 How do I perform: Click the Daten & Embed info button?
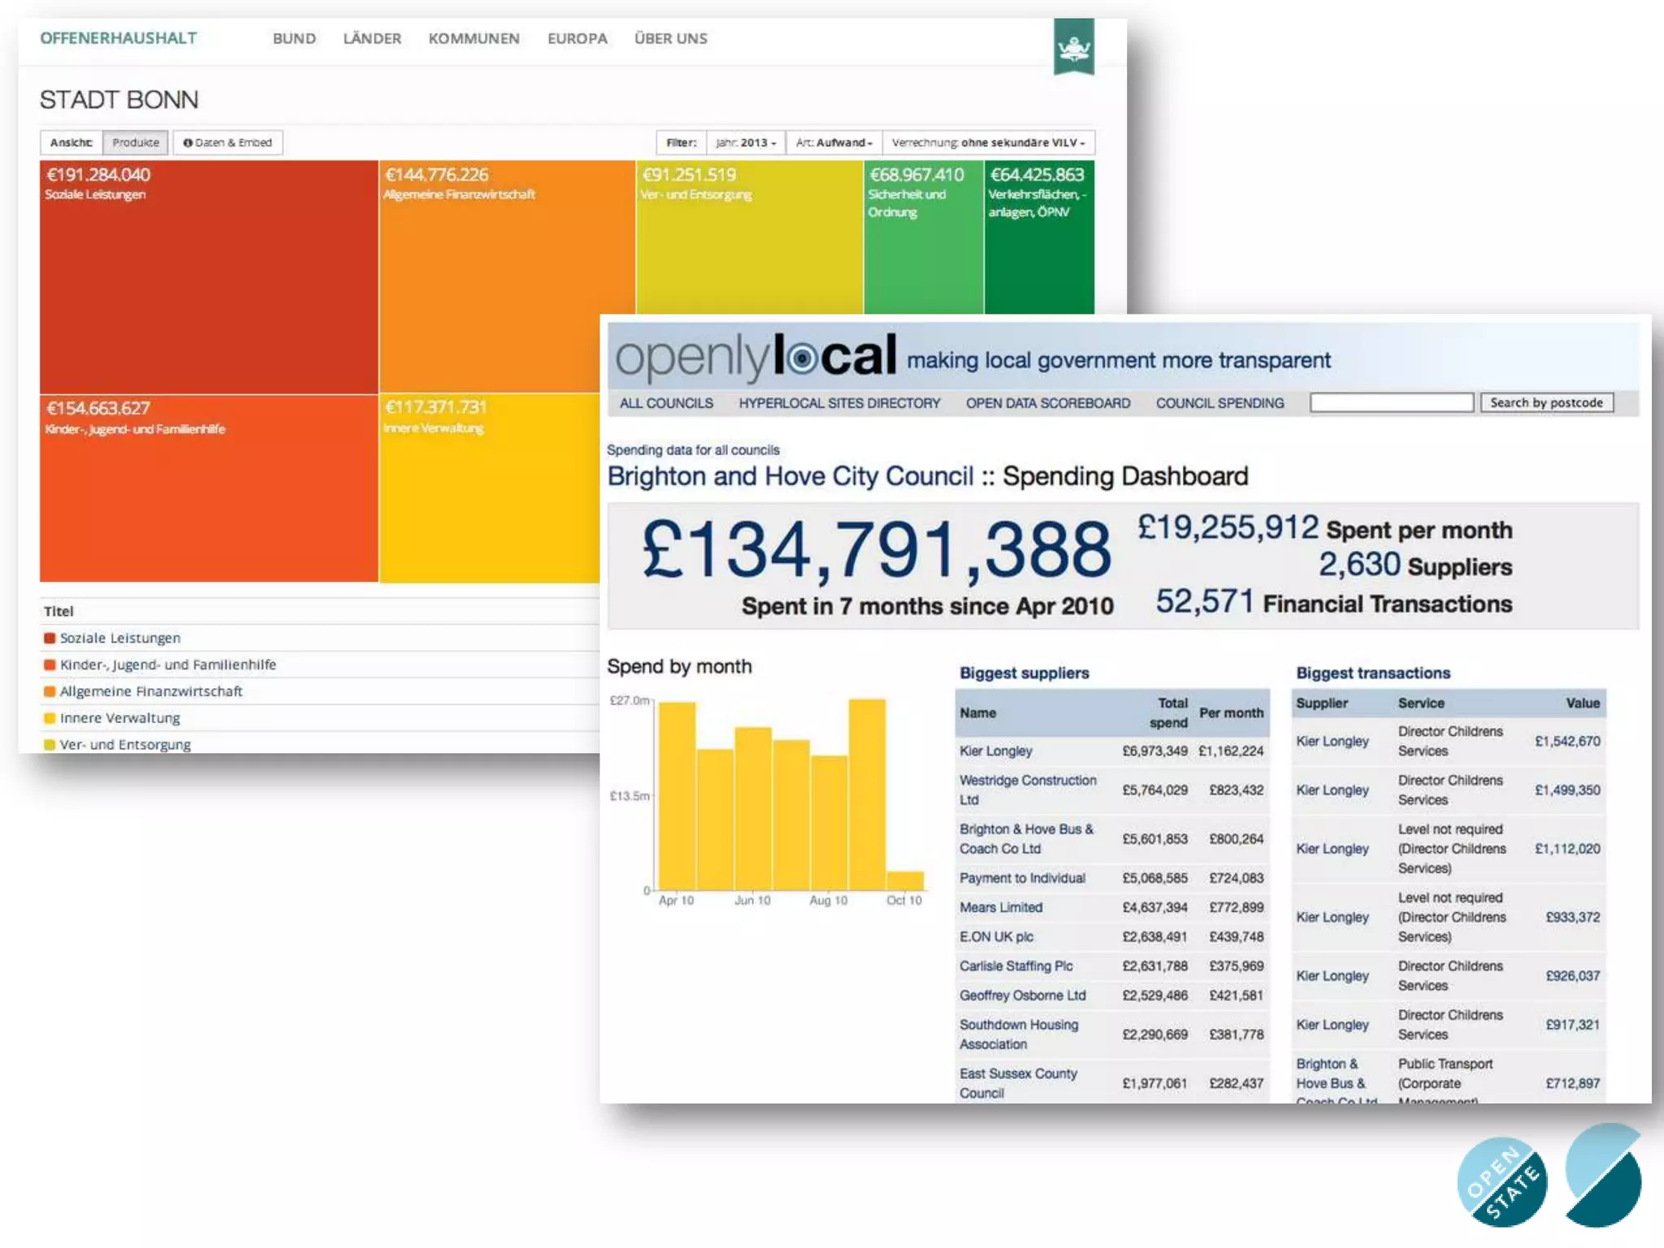point(227,142)
